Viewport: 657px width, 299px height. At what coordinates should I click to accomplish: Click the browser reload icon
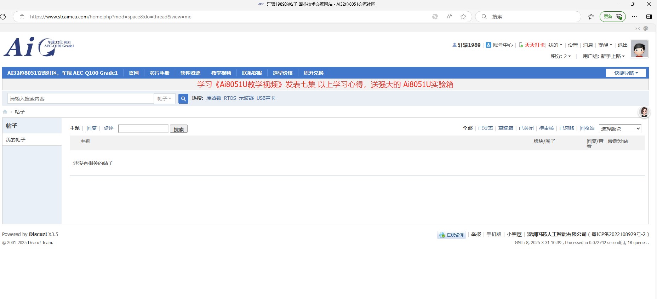[x=3, y=17]
